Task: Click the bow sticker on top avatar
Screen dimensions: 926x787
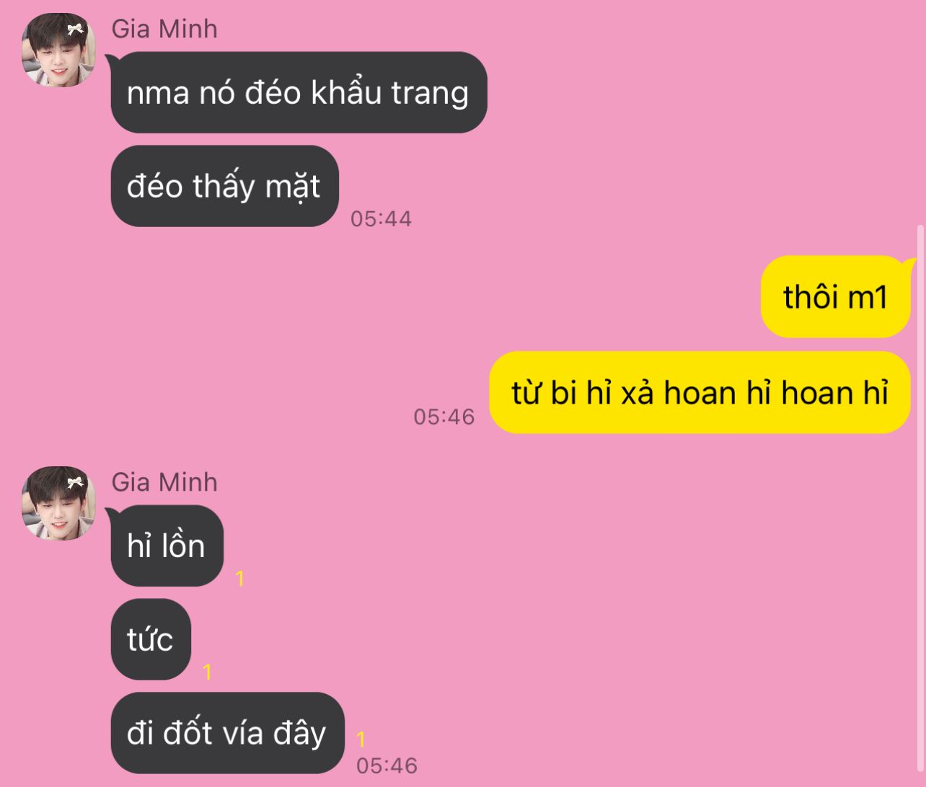Action: click(x=75, y=30)
